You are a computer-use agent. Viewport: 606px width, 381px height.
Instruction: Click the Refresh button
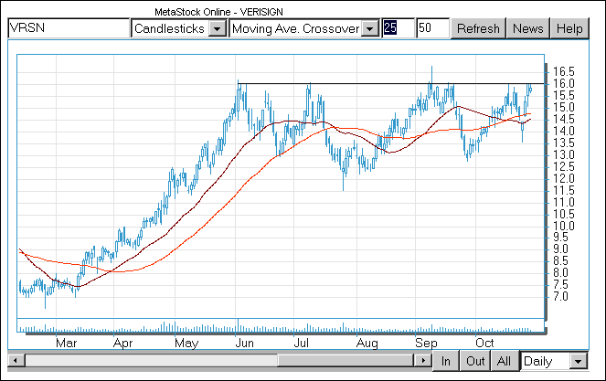[x=478, y=28]
